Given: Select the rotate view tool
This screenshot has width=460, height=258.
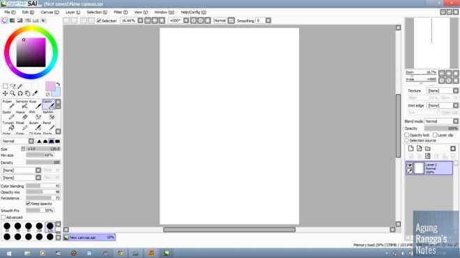Looking at the screenshot, I should pyautogui.click(x=20, y=93).
